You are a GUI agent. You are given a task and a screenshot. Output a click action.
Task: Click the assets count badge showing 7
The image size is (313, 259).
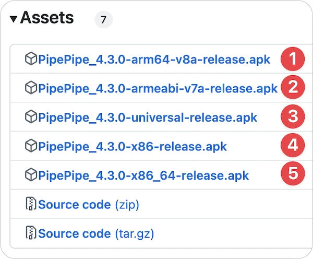[x=103, y=20]
